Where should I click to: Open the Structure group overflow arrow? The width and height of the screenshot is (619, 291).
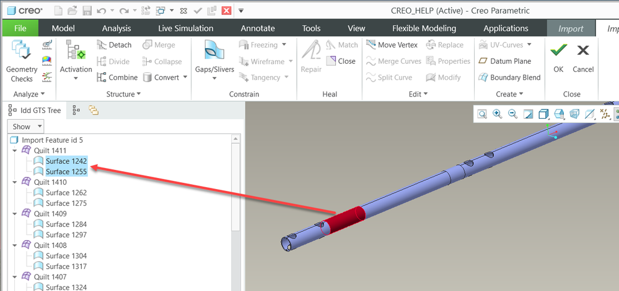(139, 94)
